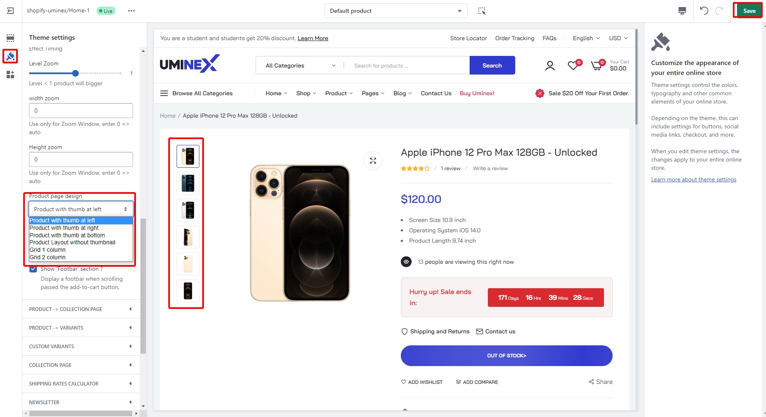
Task: Uncheck Show 'Footbar' section checkbox
Action: (x=33, y=269)
